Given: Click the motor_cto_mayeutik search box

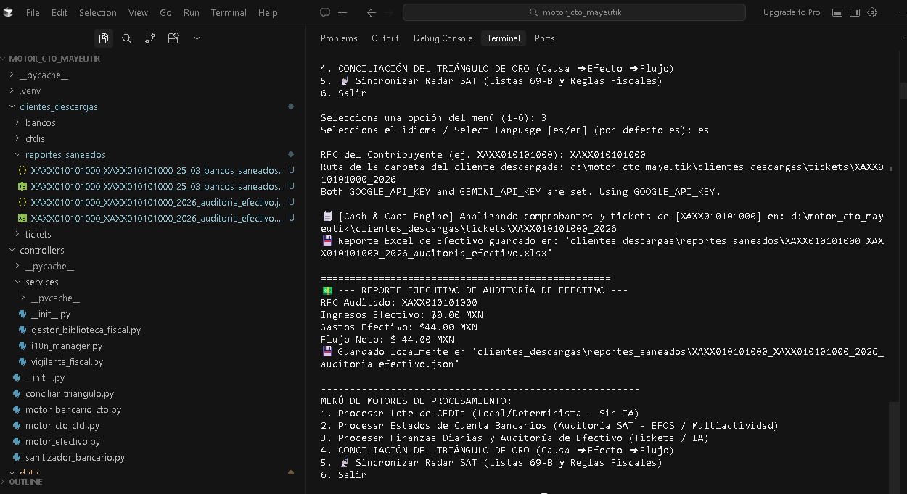Looking at the screenshot, I should coord(574,12).
